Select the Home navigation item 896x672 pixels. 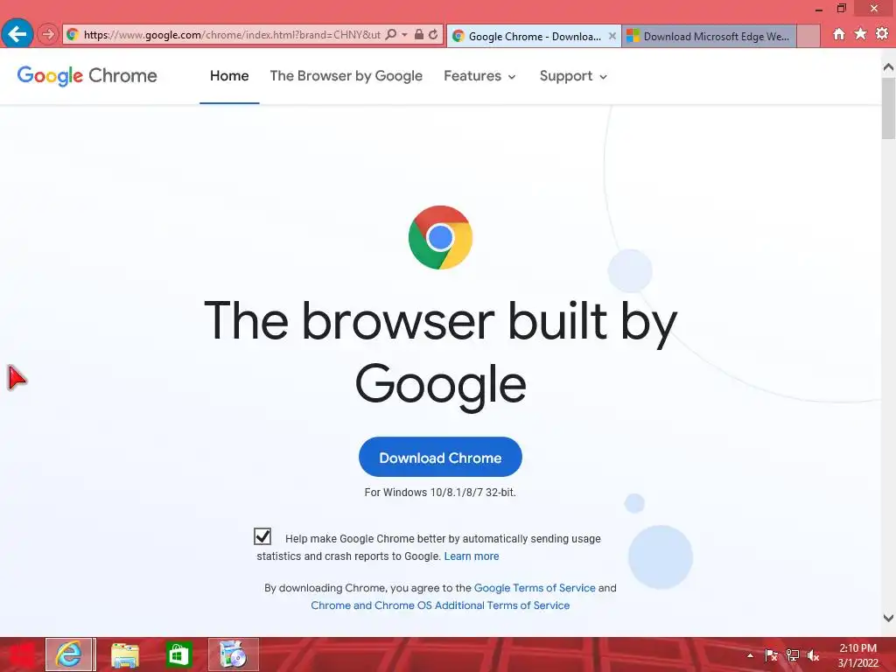pyautogui.click(x=229, y=76)
